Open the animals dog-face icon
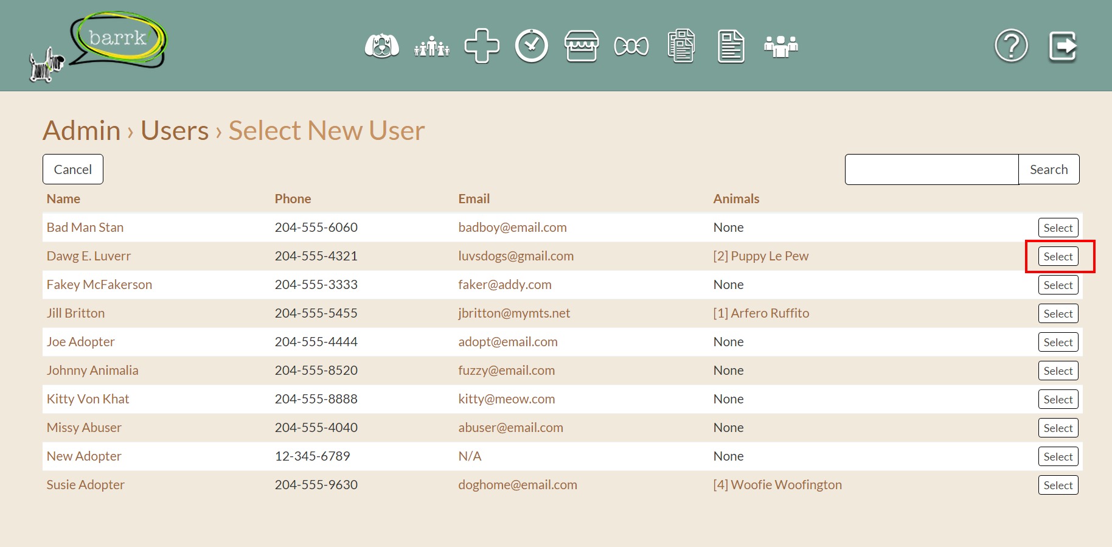The image size is (1112, 547). pyautogui.click(x=382, y=46)
